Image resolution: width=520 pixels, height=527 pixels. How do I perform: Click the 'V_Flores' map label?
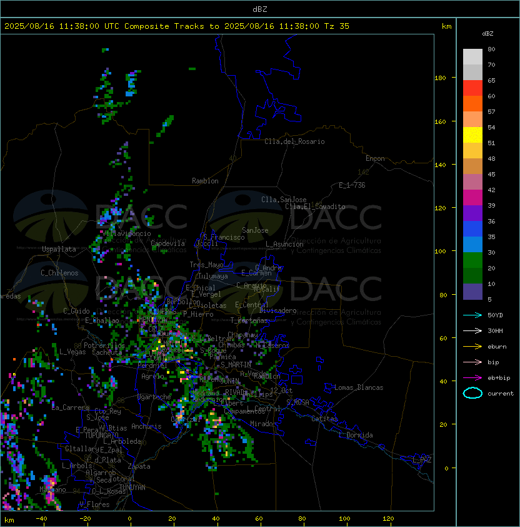point(94,504)
